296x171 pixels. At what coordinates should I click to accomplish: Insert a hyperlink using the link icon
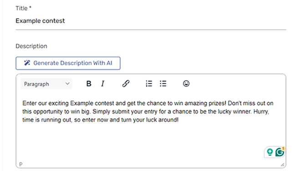[x=126, y=84]
